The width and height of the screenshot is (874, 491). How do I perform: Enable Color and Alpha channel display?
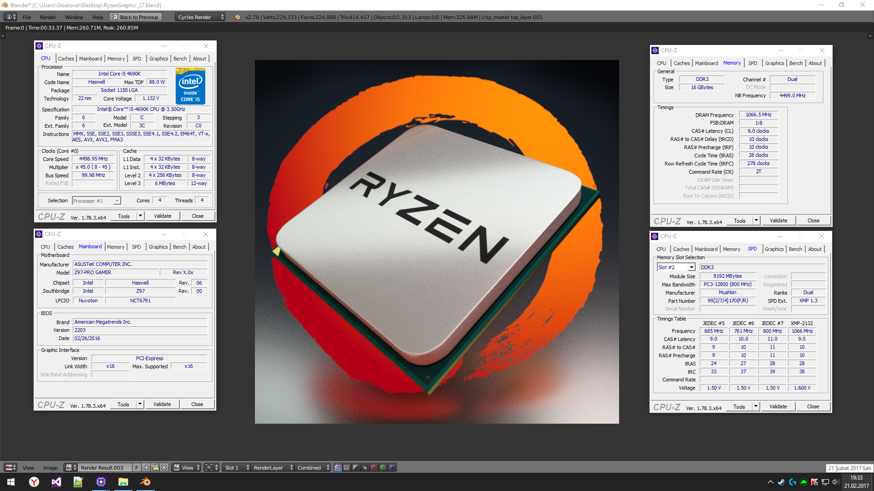coord(338,467)
